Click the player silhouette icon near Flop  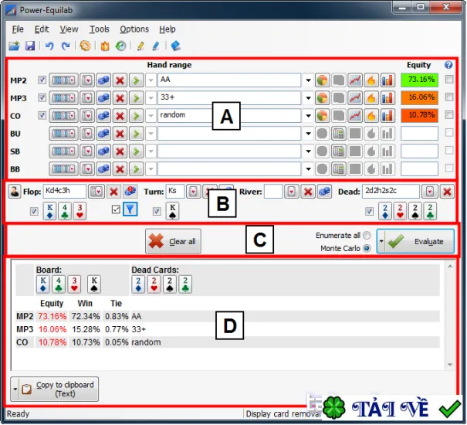click(15, 192)
